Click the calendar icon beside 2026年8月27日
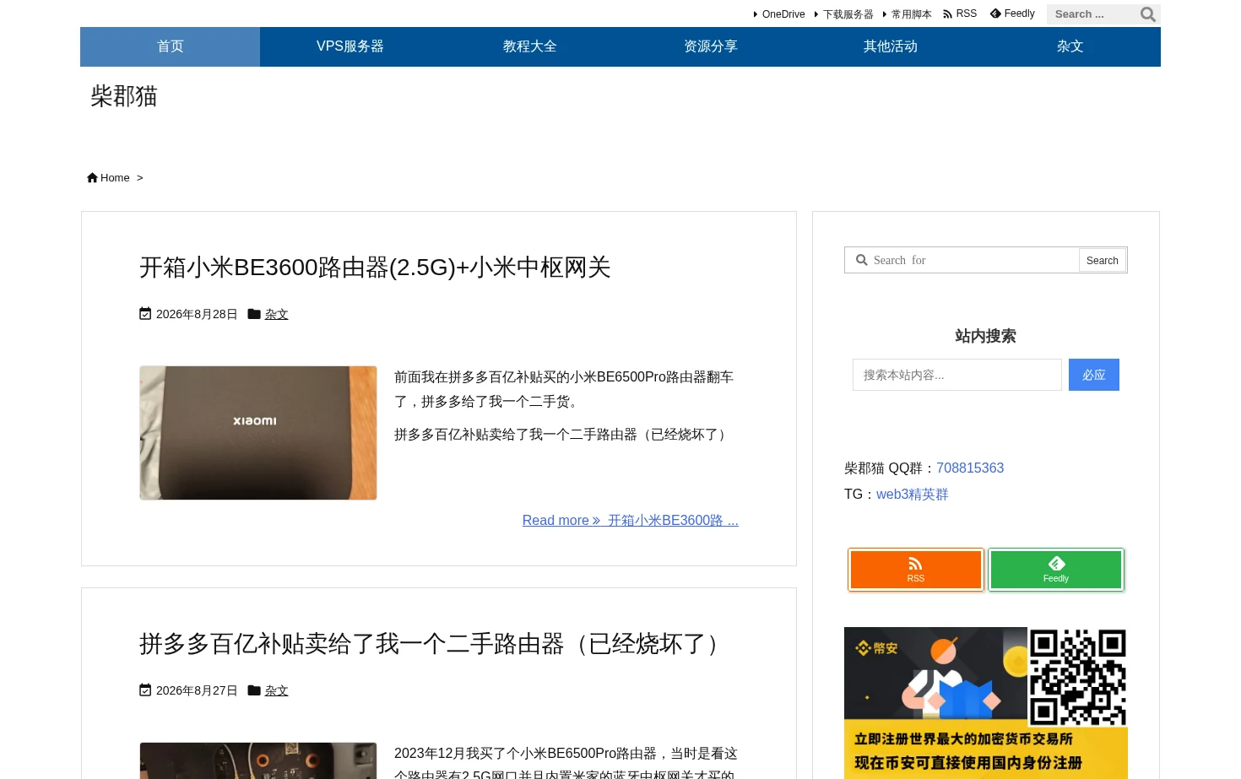 (145, 690)
